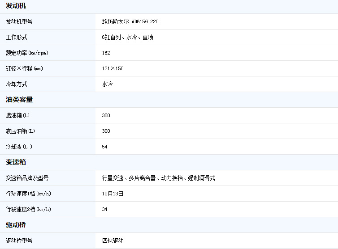338x249 pixels.
Task: Click the rated power value 162
Action: click(x=106, y=53)
